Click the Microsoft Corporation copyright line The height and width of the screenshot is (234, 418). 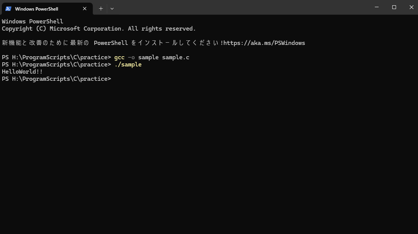pos(98,29)
